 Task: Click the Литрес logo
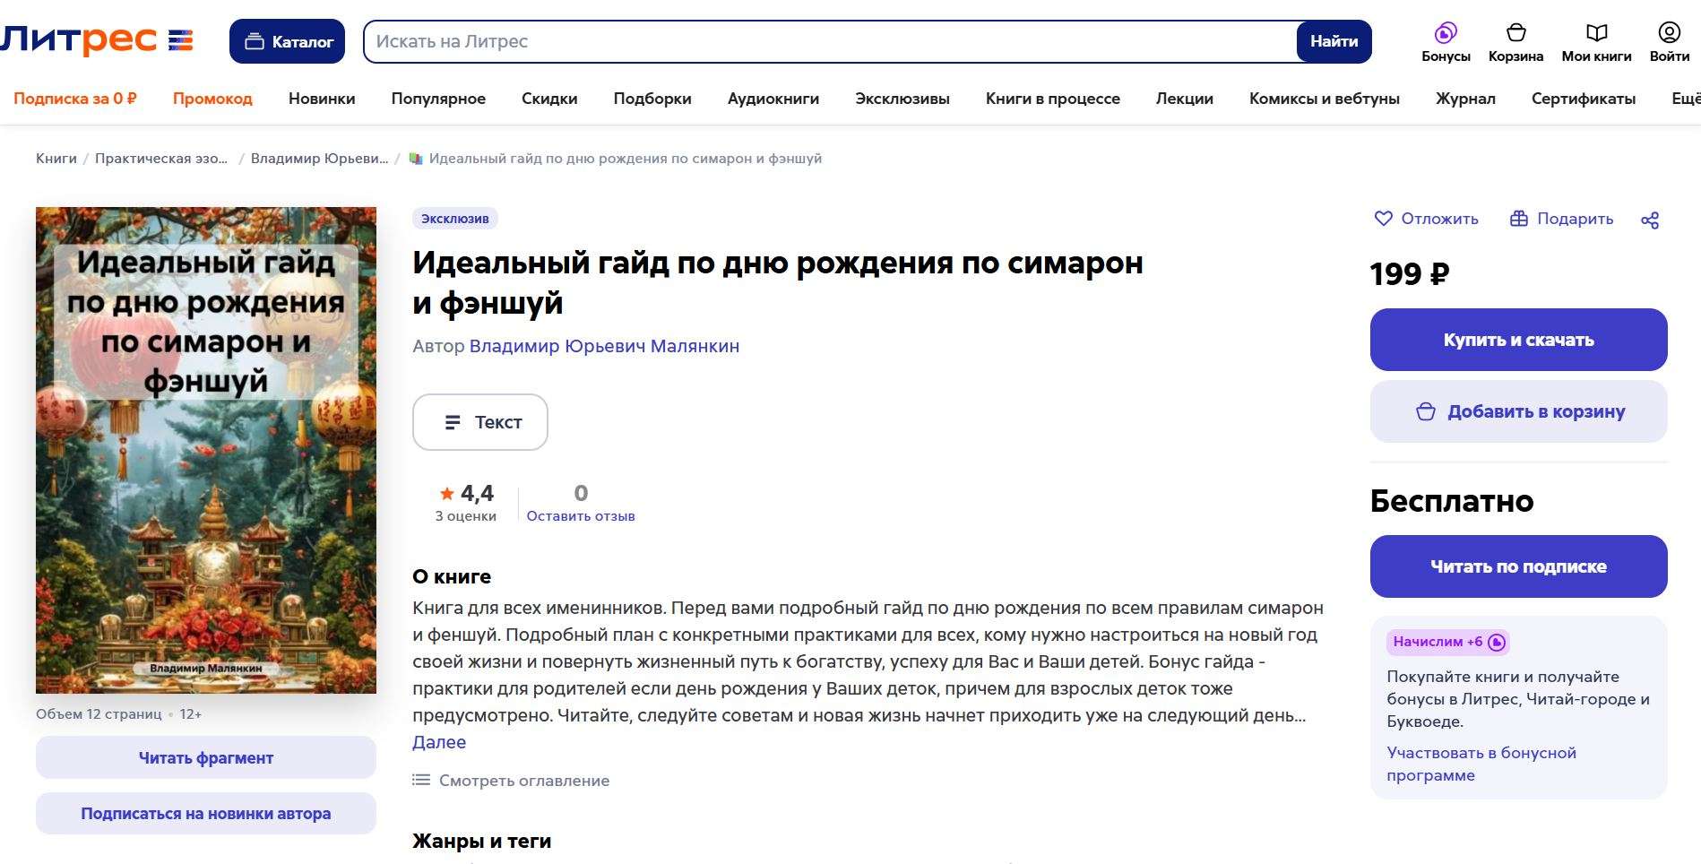point(97,40)
